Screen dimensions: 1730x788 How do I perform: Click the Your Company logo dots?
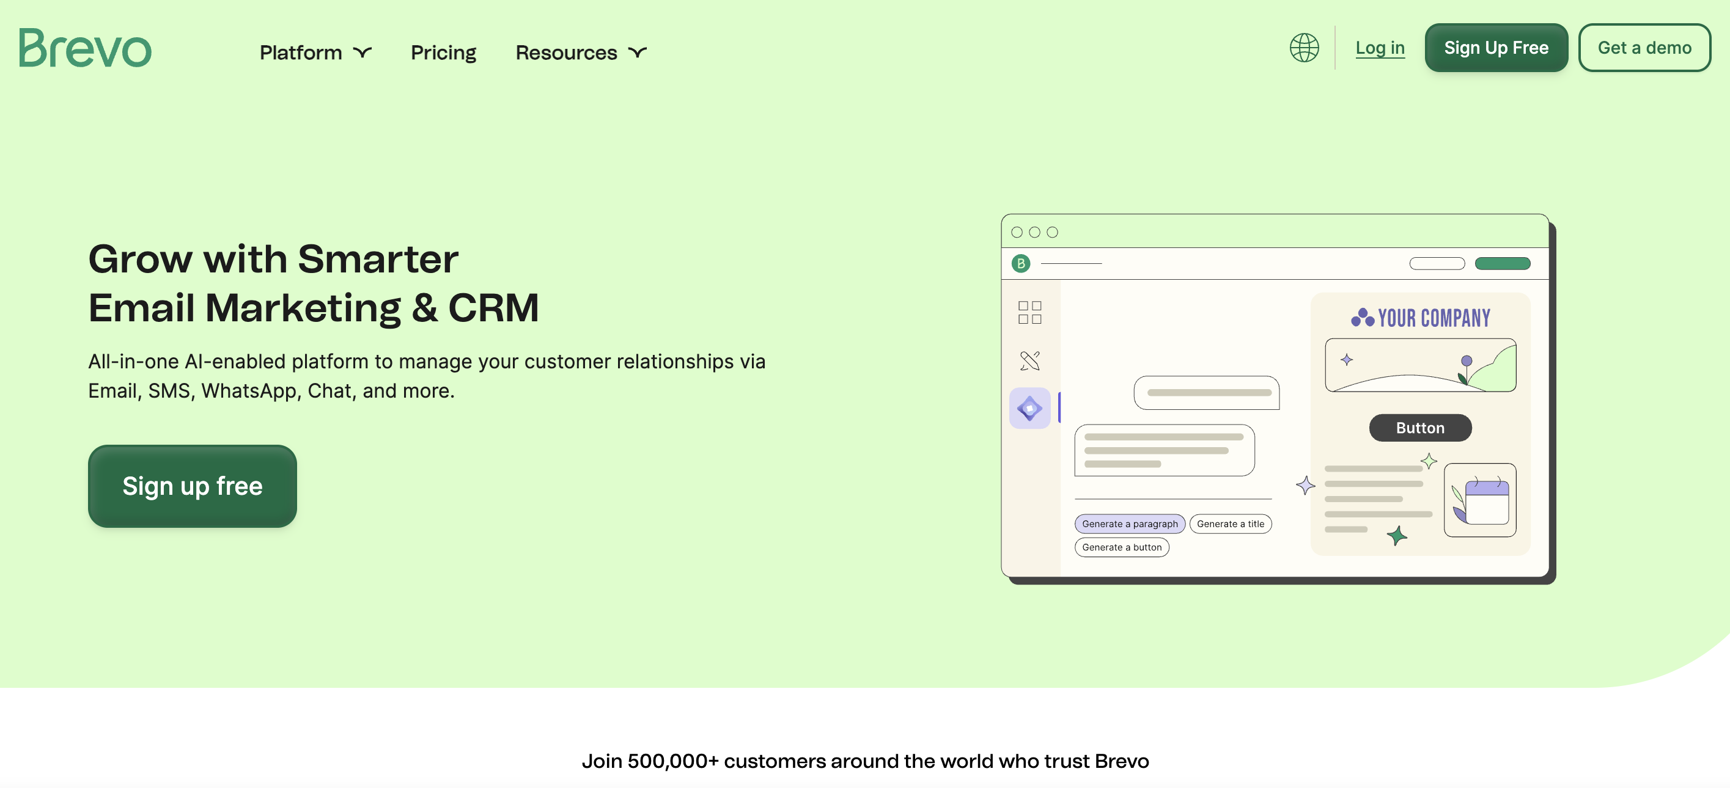[1362, 318]
